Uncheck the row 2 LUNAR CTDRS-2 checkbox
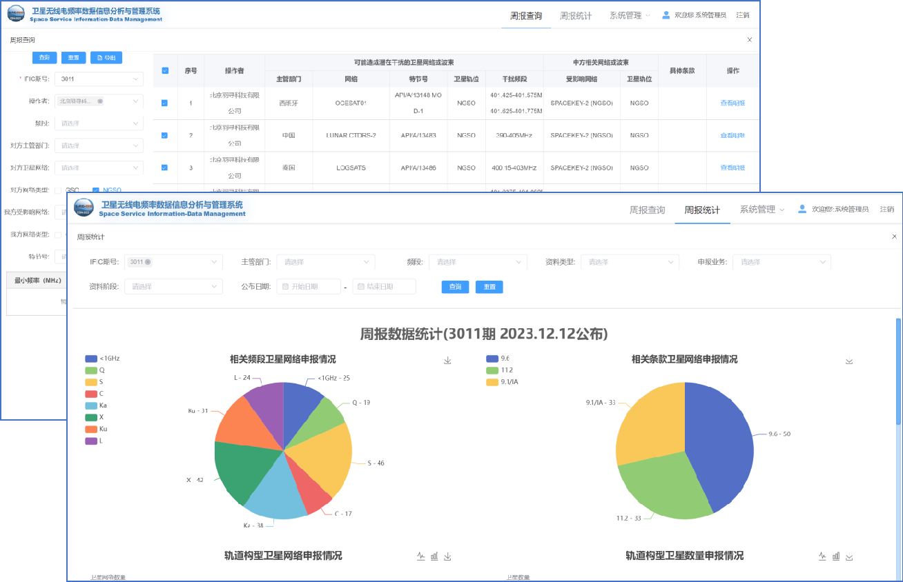Image resolution: width=903 pixels, height=582 pixels. 164,135
